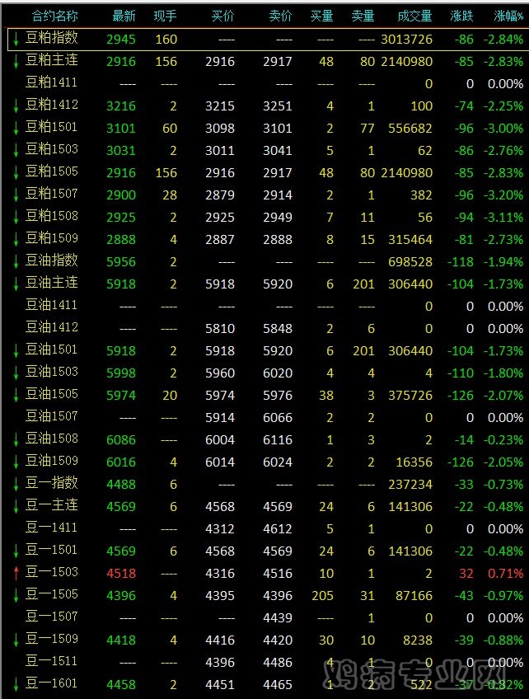The image size is (529, 699).
Task: Click 豆油1508 latest price 6086
Action: (x=121, y=440)
